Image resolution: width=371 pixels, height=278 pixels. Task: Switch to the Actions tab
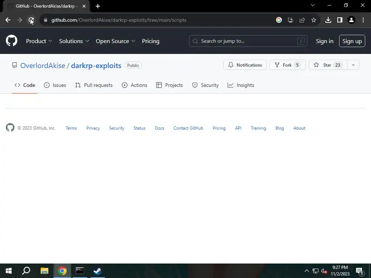point(134,85)
